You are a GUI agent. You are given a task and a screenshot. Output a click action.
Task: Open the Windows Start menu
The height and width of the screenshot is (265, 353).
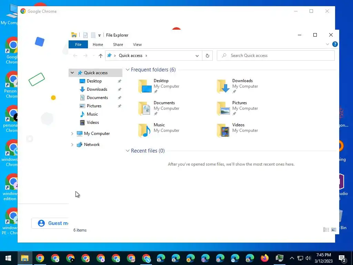click(x=8, y=258)
